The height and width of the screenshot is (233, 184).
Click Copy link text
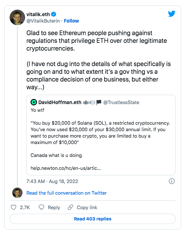(87, 208)
